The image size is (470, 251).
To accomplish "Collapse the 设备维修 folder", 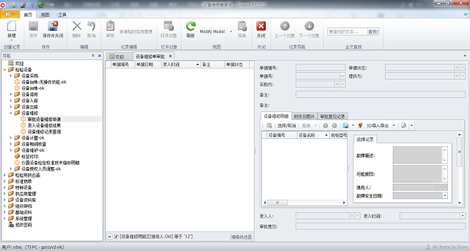I will point(11,113).
